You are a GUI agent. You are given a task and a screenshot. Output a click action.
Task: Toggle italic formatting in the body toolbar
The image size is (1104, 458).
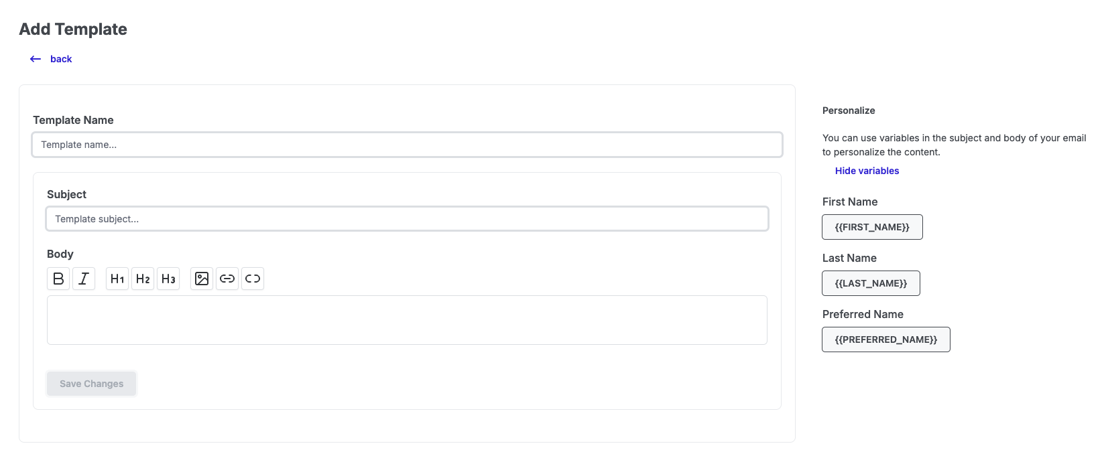pos(84,279)
